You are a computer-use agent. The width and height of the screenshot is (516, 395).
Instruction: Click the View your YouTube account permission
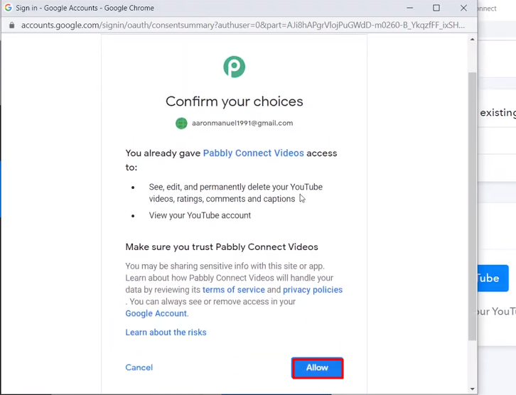(200, 215)
